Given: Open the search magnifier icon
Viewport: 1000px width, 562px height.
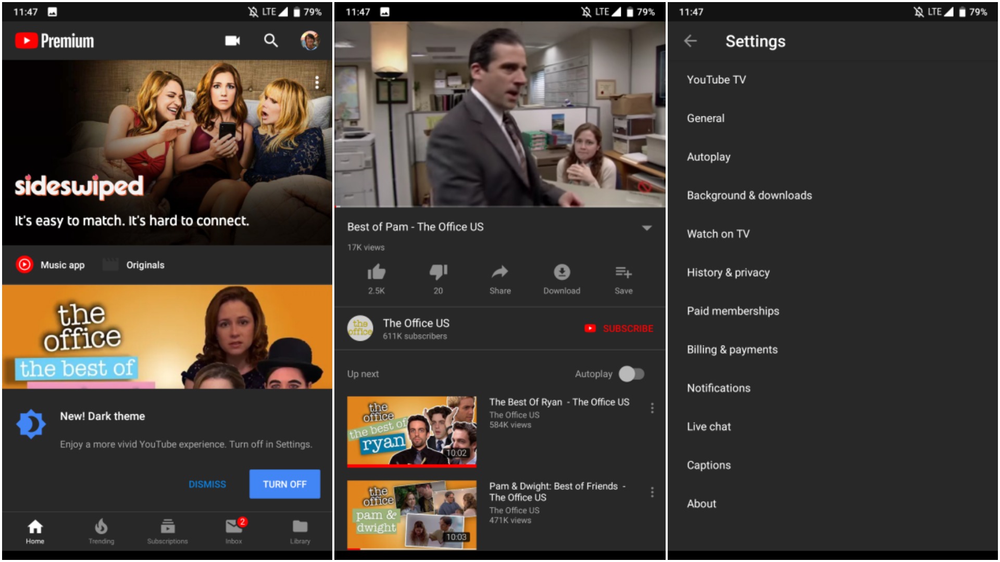Looking at the screenshot, I should click(271, 41).
